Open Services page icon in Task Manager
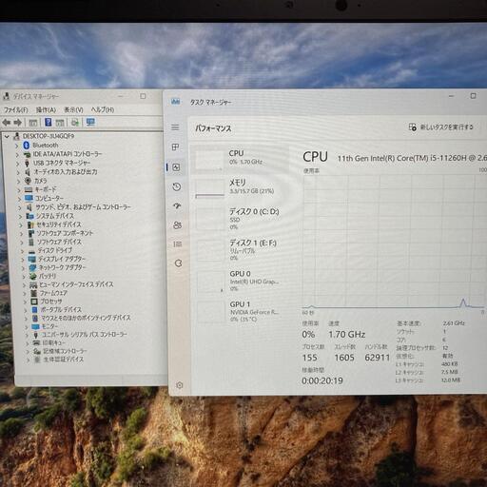487x487 pixels. tap(179, 263)
